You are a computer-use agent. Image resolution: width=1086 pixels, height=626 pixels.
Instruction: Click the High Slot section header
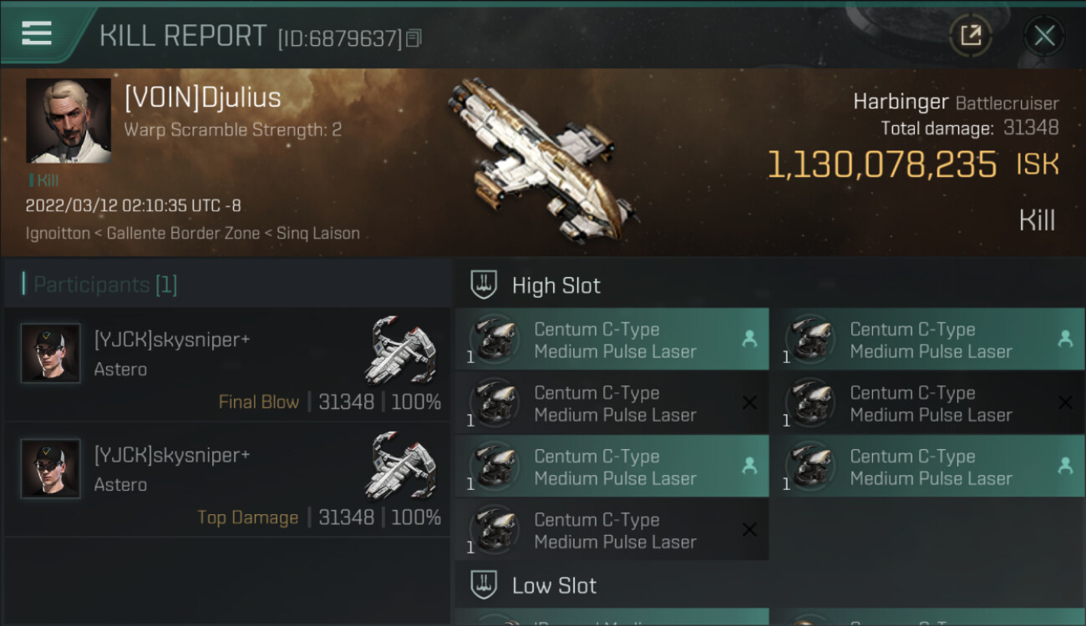556,285
